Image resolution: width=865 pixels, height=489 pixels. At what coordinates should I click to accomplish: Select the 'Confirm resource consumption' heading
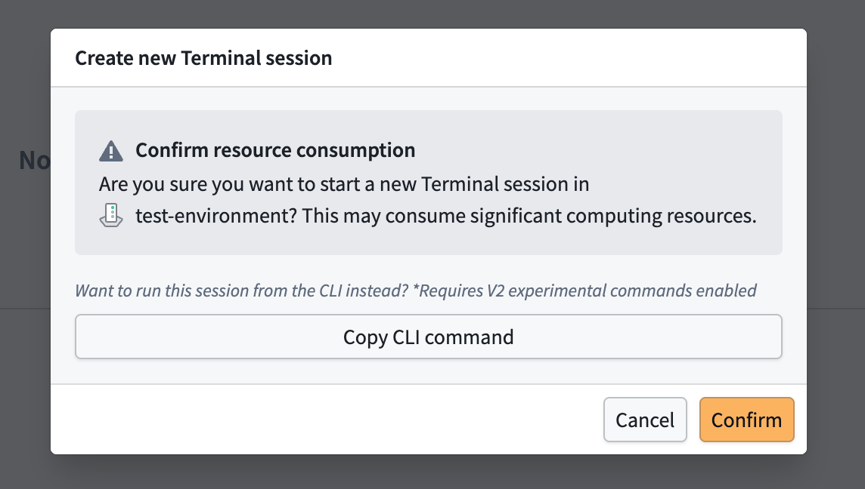pos(275,150)
